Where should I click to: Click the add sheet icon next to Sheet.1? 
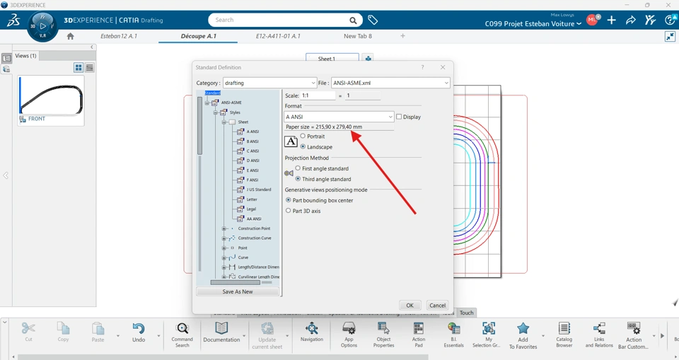[x=368, y=58]
